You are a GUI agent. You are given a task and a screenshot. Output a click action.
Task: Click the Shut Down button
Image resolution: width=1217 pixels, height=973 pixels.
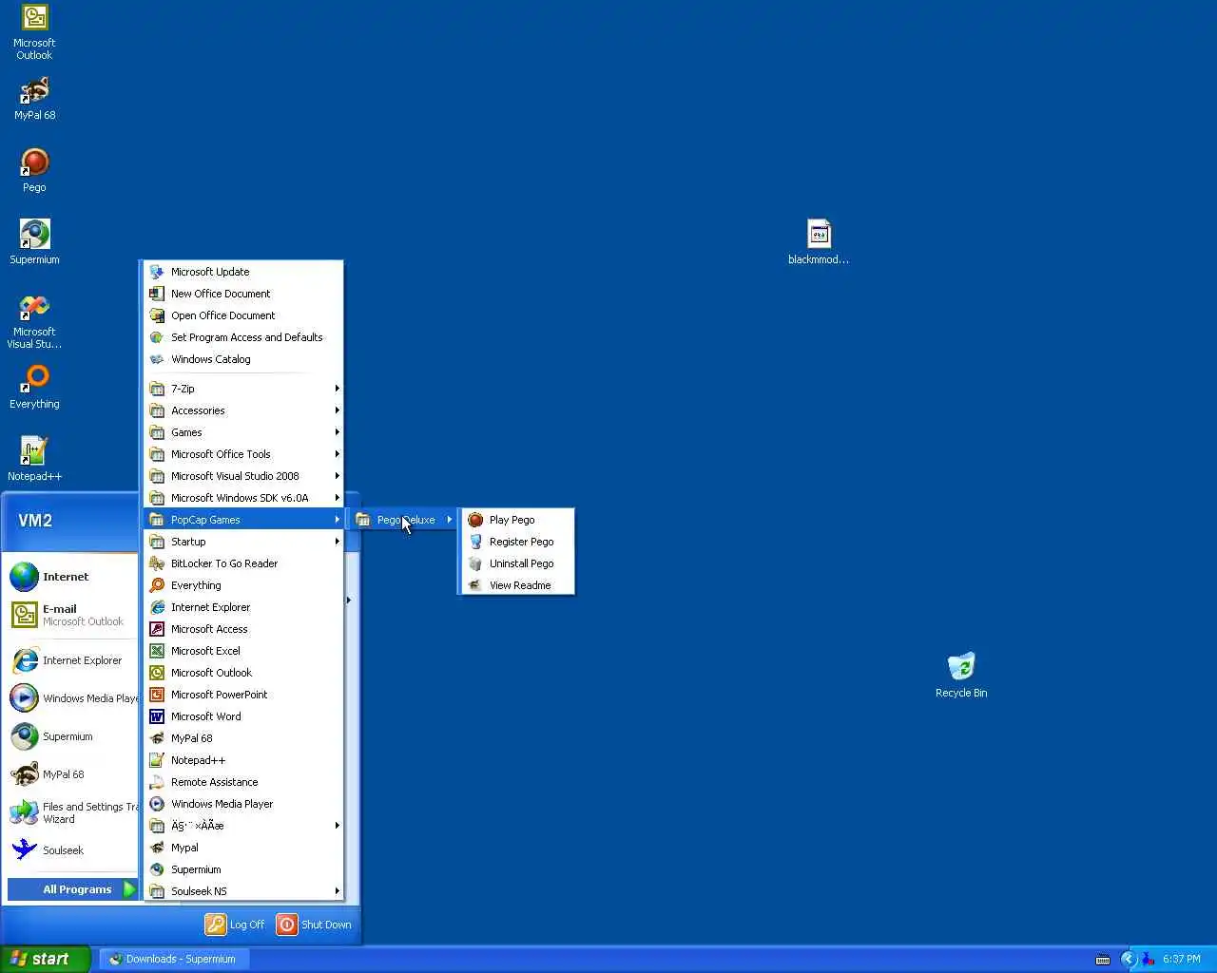[314, 925]
